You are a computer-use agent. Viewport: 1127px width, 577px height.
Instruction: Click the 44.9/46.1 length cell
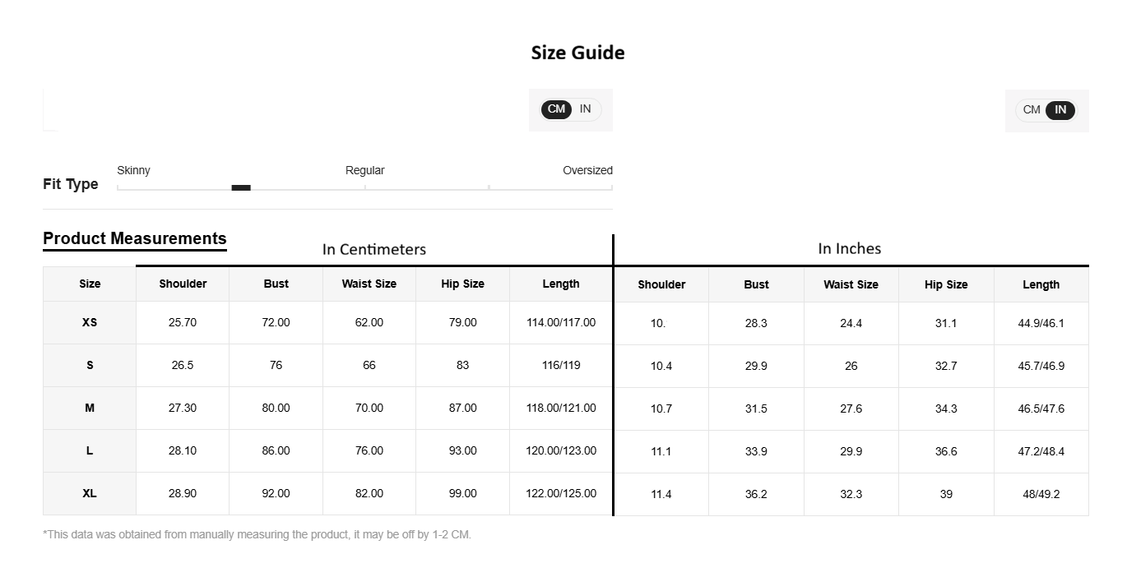(x=1041, y=323)
